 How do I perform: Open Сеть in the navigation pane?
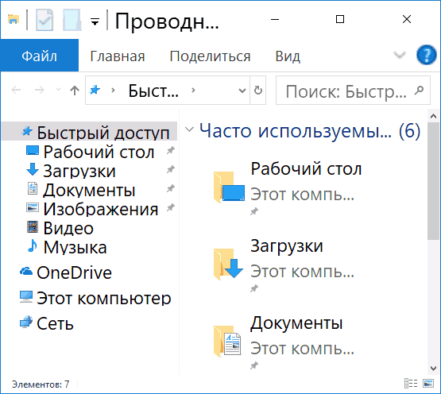(55, 323)
